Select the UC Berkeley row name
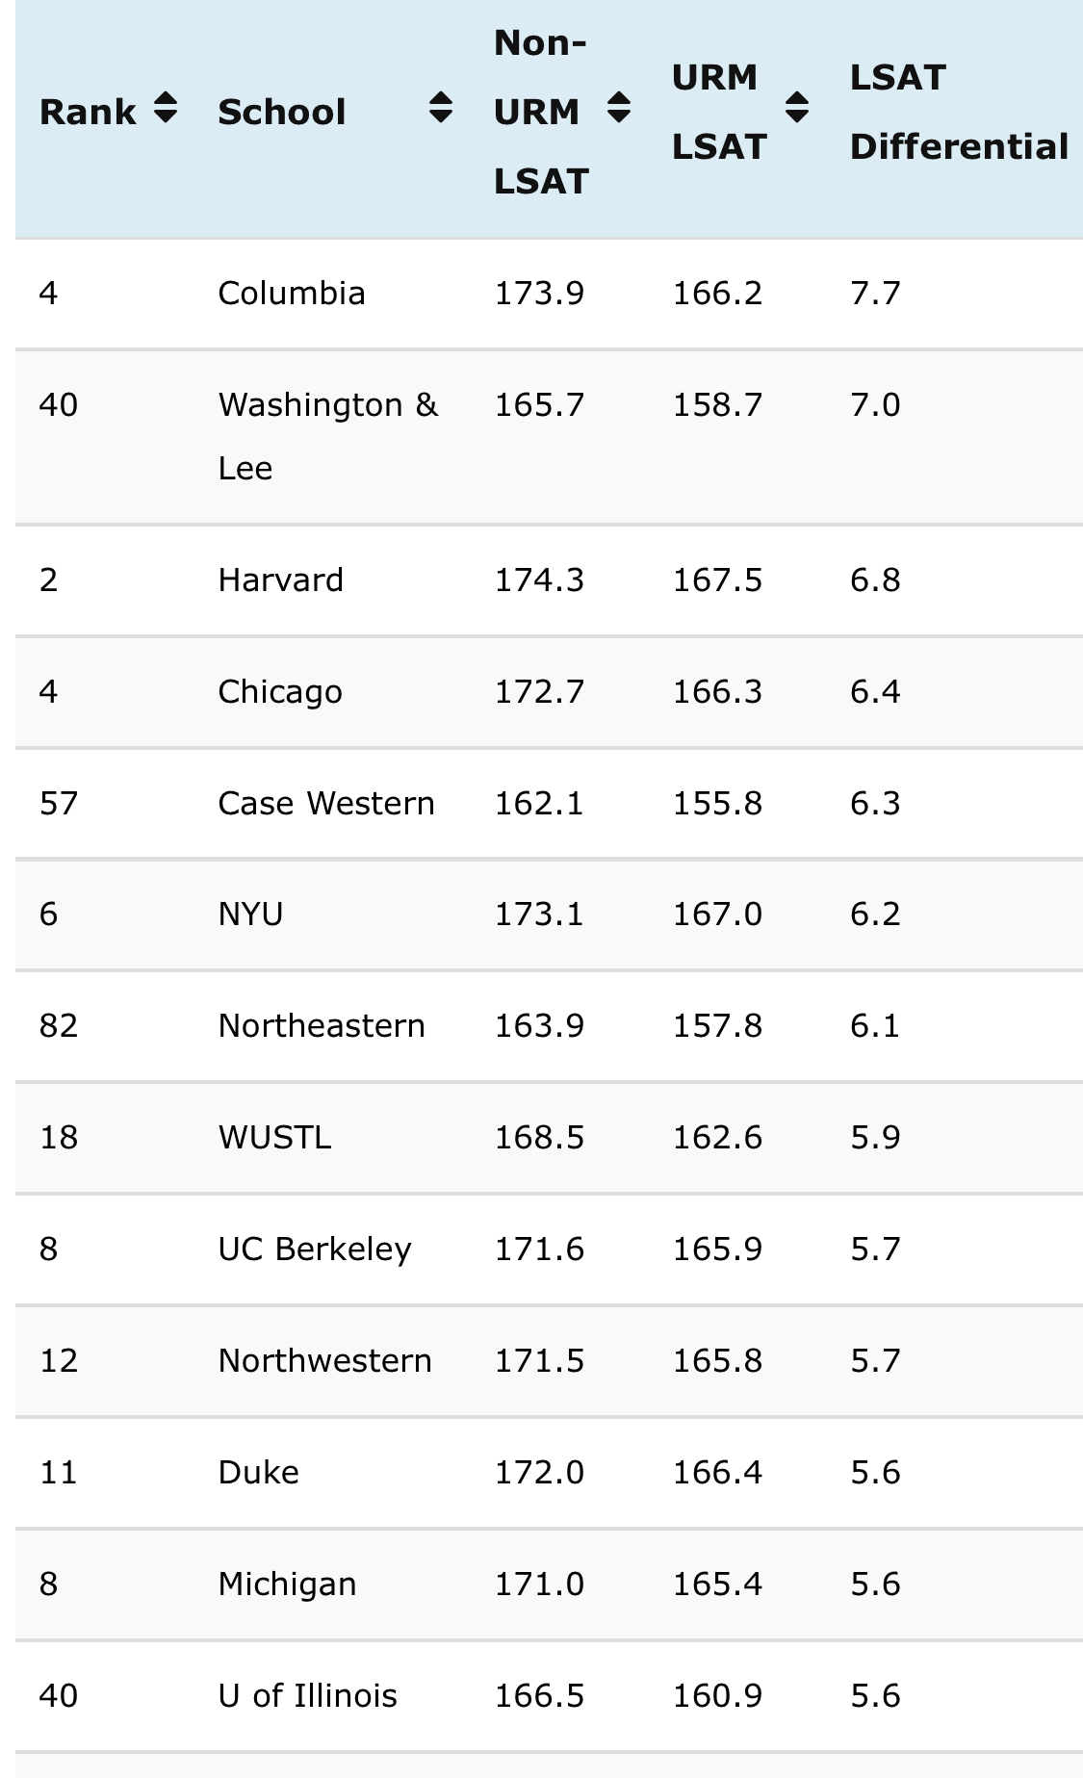Viewport: 1083px width, 1778px height. pos(314,1250)
